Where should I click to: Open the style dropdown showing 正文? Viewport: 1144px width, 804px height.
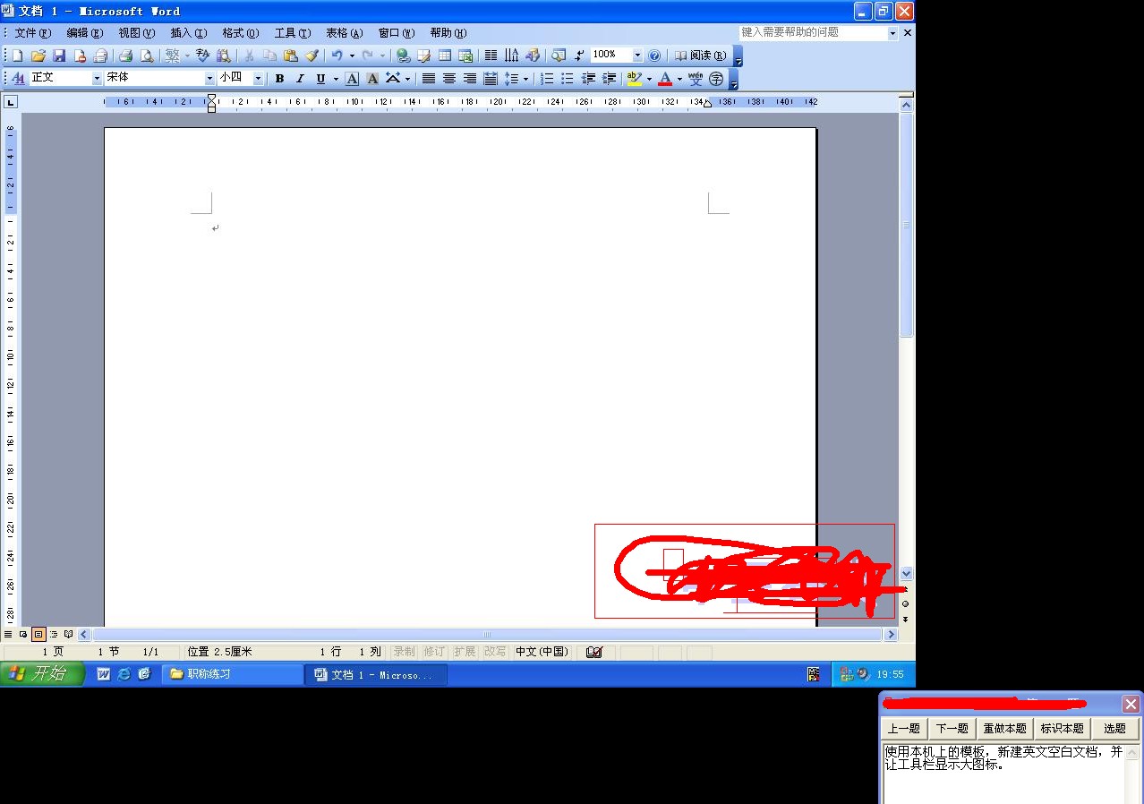98,79
